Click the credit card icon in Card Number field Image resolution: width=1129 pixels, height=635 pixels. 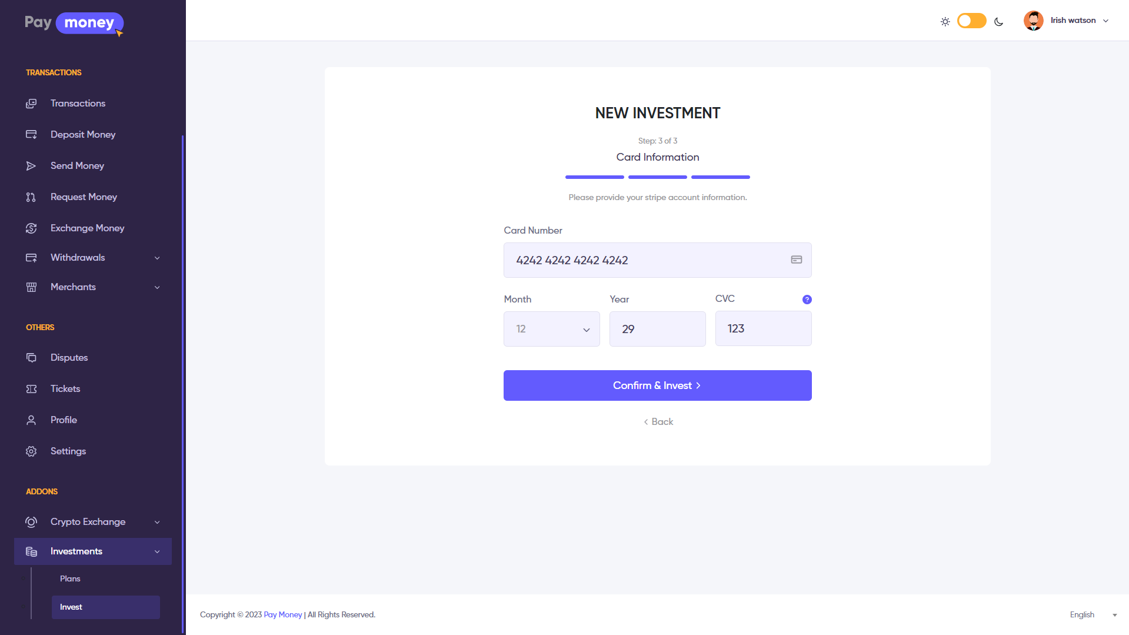point(796,260)
